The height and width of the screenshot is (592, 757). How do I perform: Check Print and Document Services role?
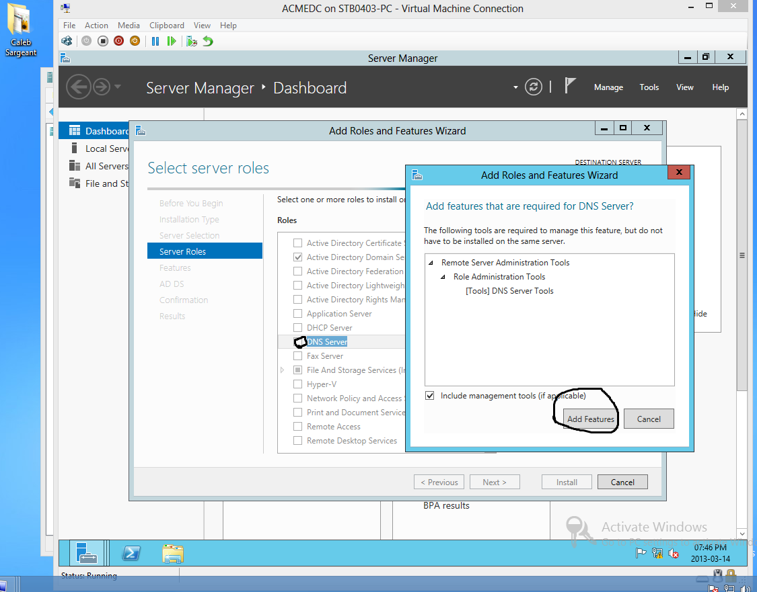[298, 413]
